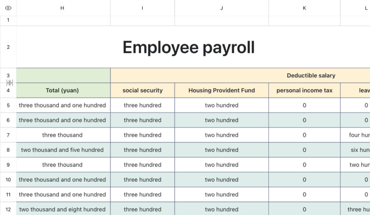Click row 7 social security three hundred

(x=143, y=135)
